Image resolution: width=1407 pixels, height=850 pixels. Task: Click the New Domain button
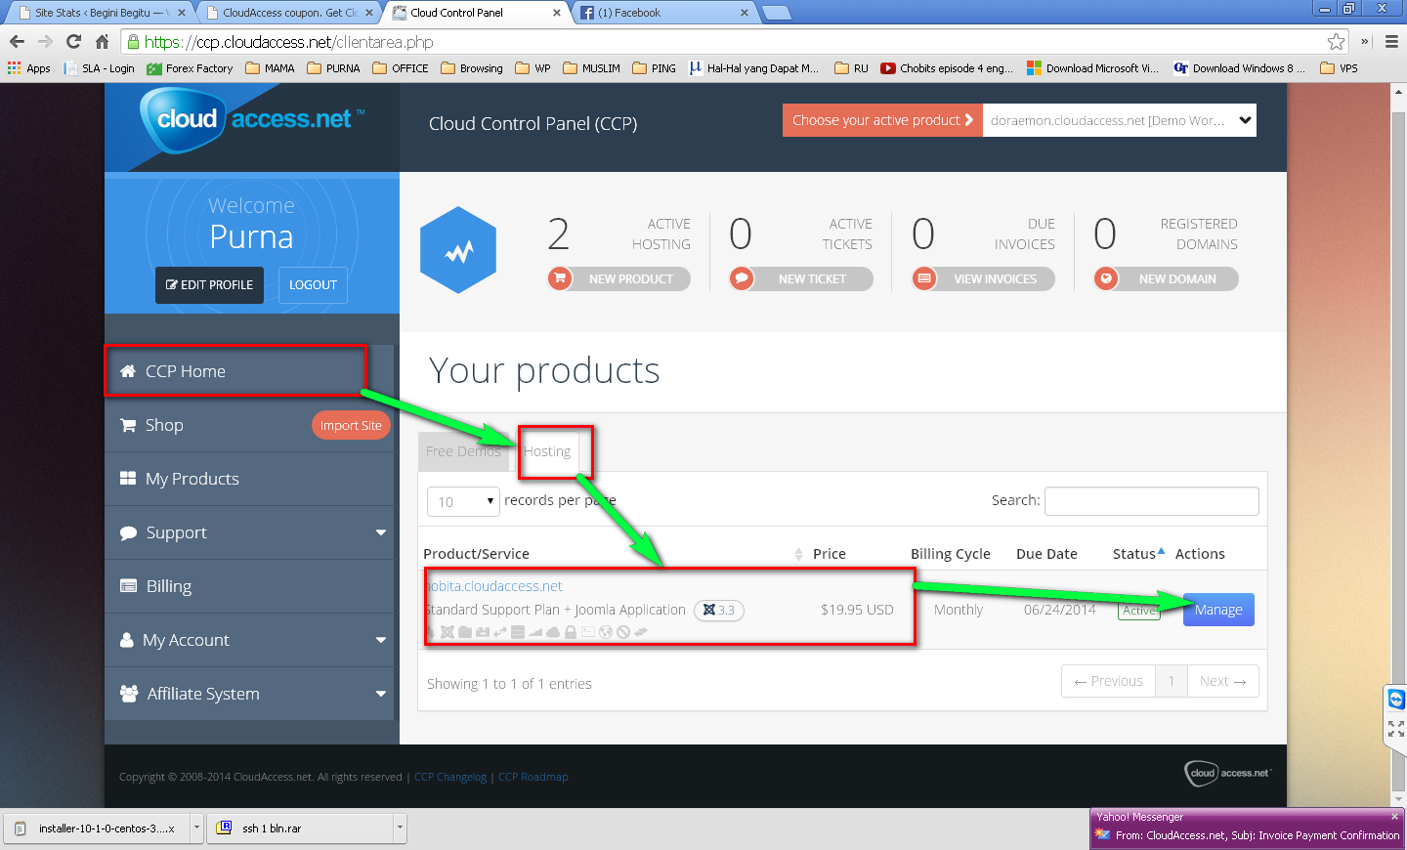(1166, 278)
